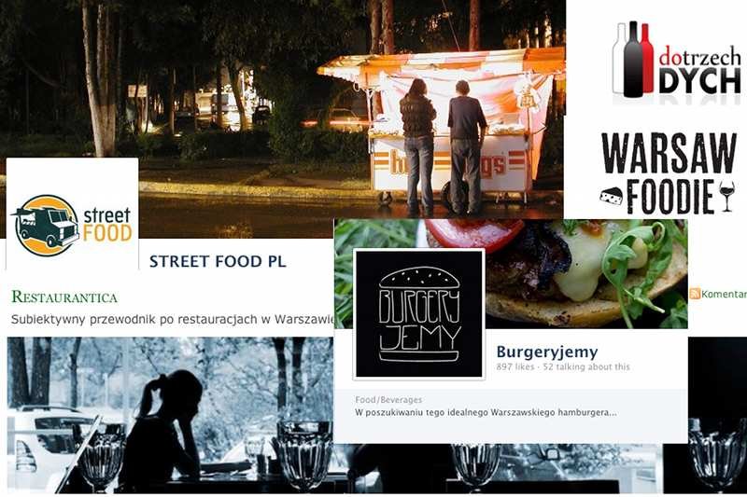Click the 897 likes count text
Screen dimensions: 747x497
point(515,366)
